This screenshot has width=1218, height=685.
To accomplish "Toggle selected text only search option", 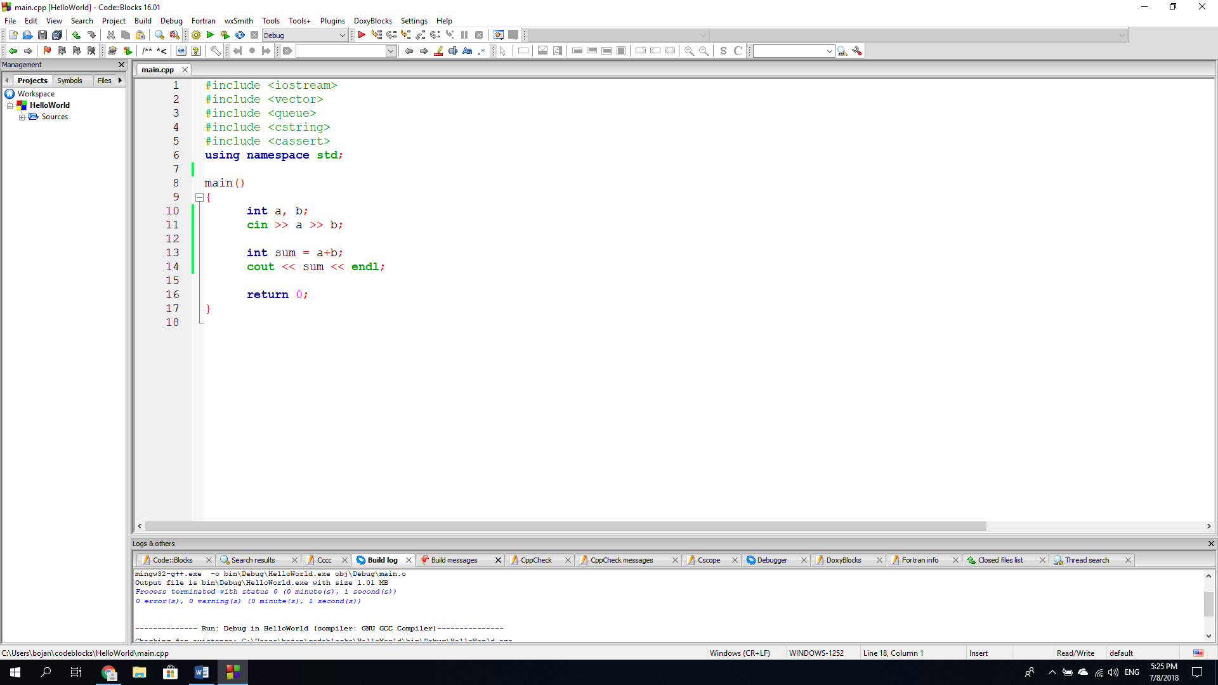I will [453, 51].
